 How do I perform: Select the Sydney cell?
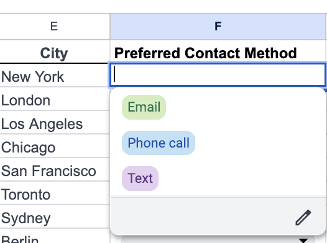[x=54, y=216]
